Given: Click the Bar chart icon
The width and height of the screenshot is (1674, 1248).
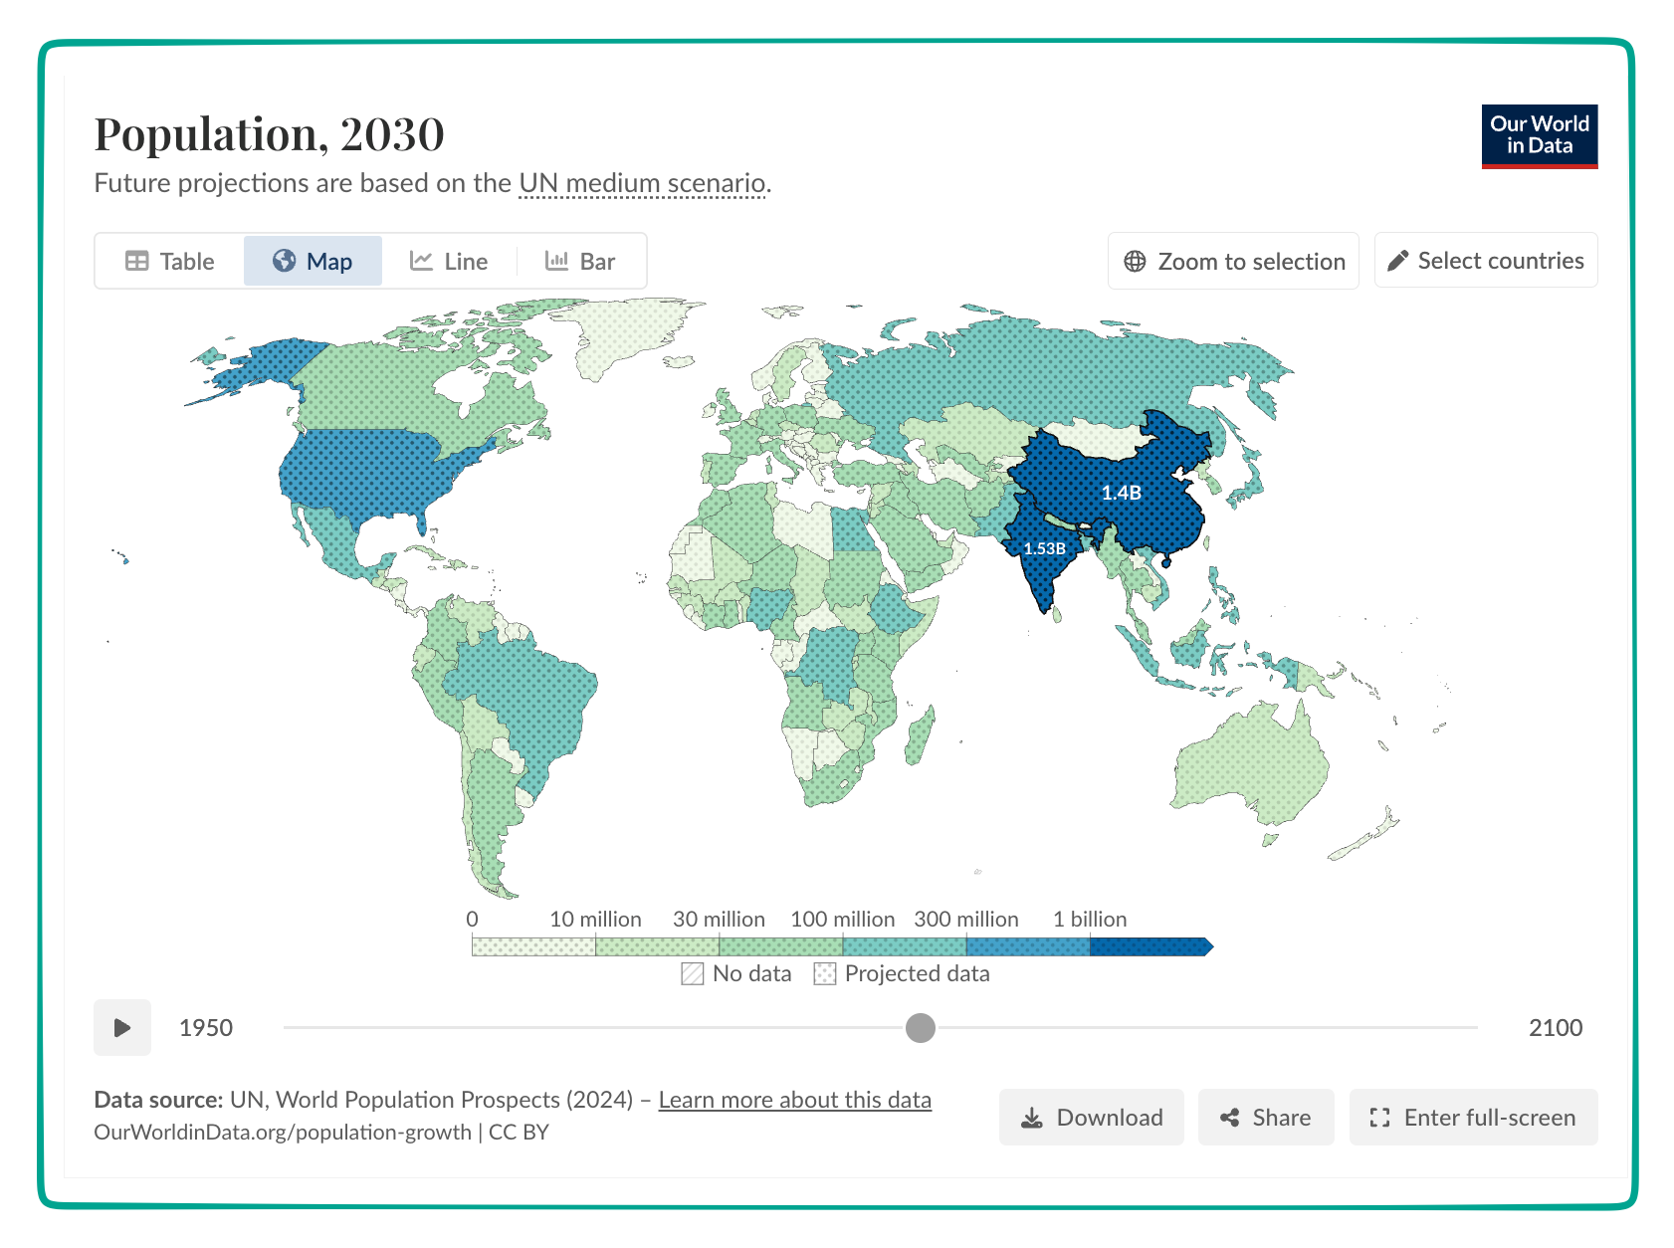Looking at the screenshot, I should [x=556, y=261].
